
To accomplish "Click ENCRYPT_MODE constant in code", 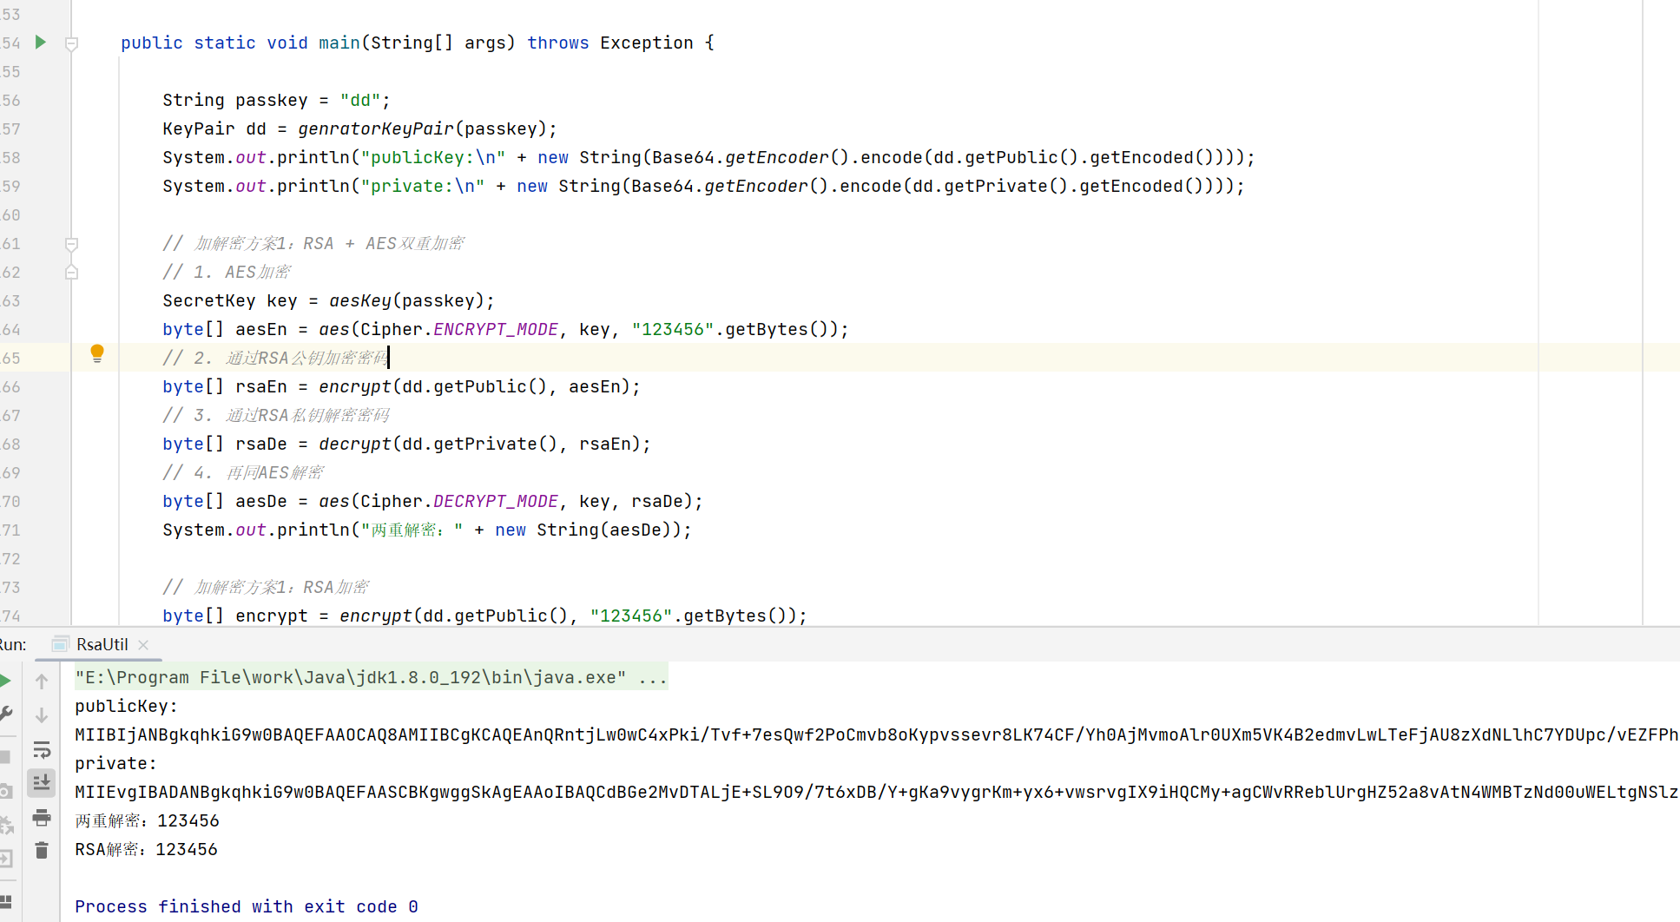I will click(495, 329).
